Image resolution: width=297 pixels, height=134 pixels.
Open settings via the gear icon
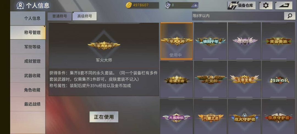point(266,6)
